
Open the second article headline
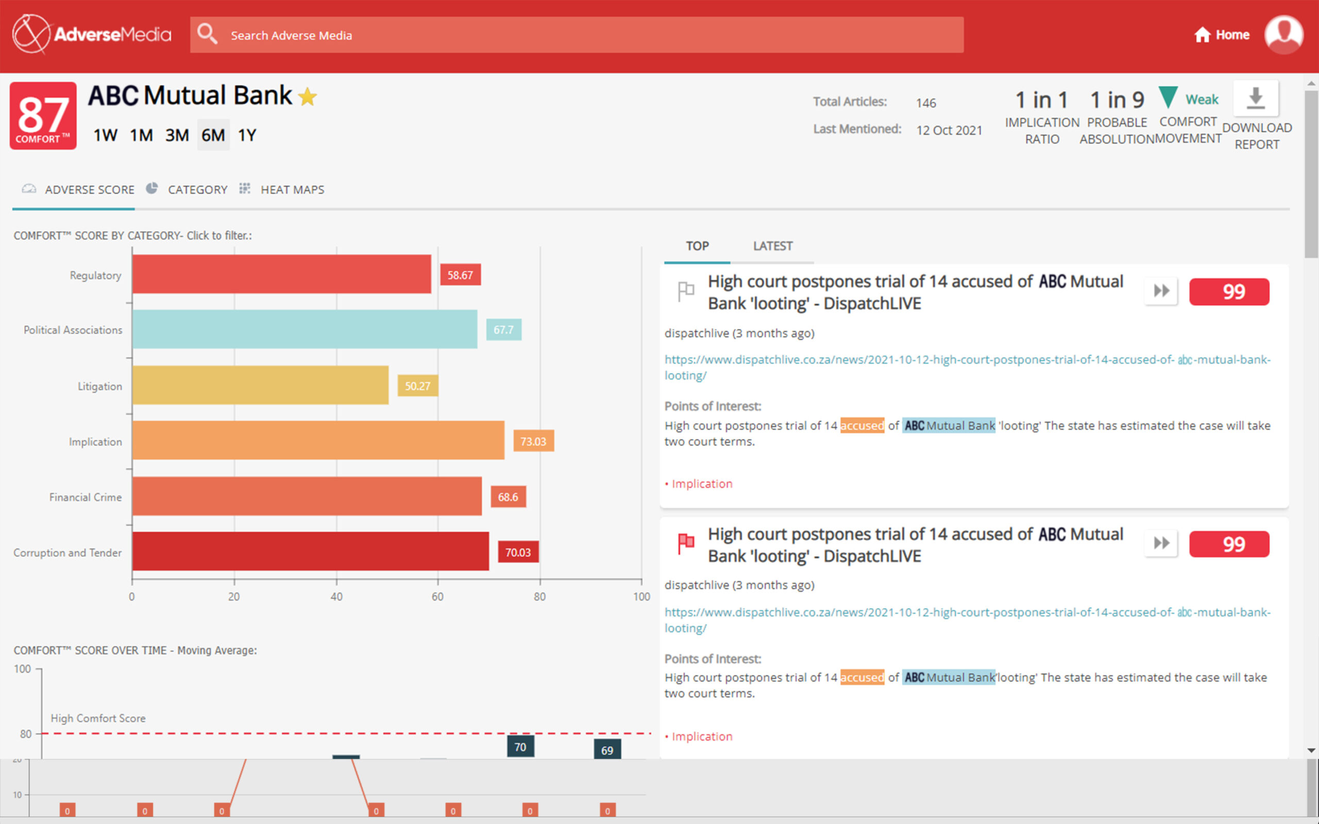(x=916, y=545)
